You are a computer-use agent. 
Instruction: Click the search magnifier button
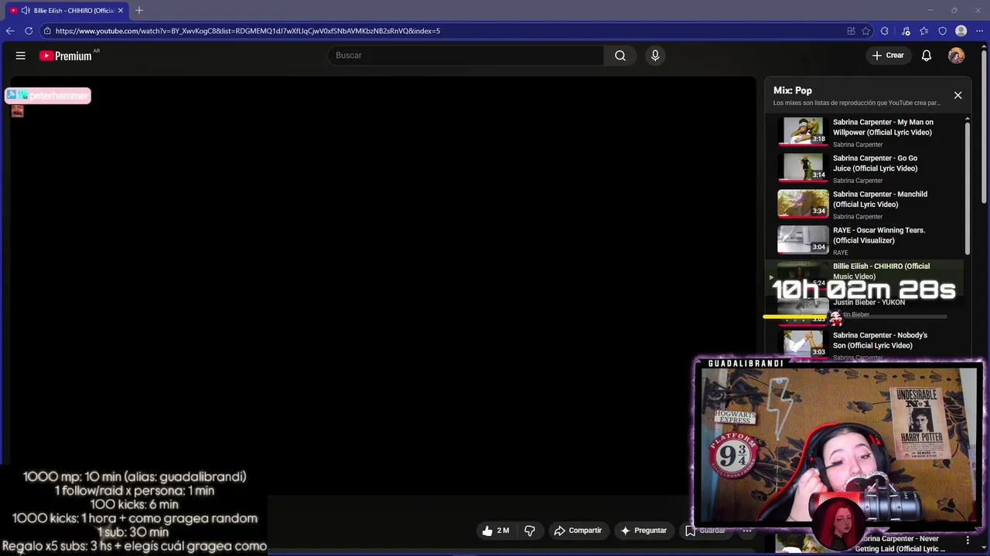click(x=620, y=56)
